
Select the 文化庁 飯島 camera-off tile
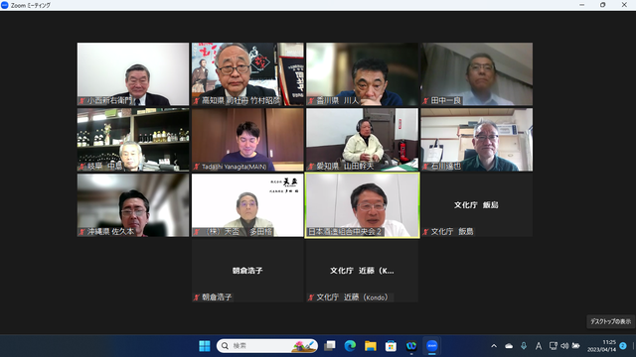point(477,205)
